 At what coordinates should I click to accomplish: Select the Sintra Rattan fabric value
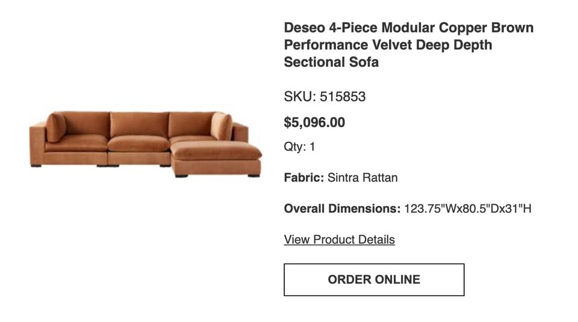pos(362,178)
